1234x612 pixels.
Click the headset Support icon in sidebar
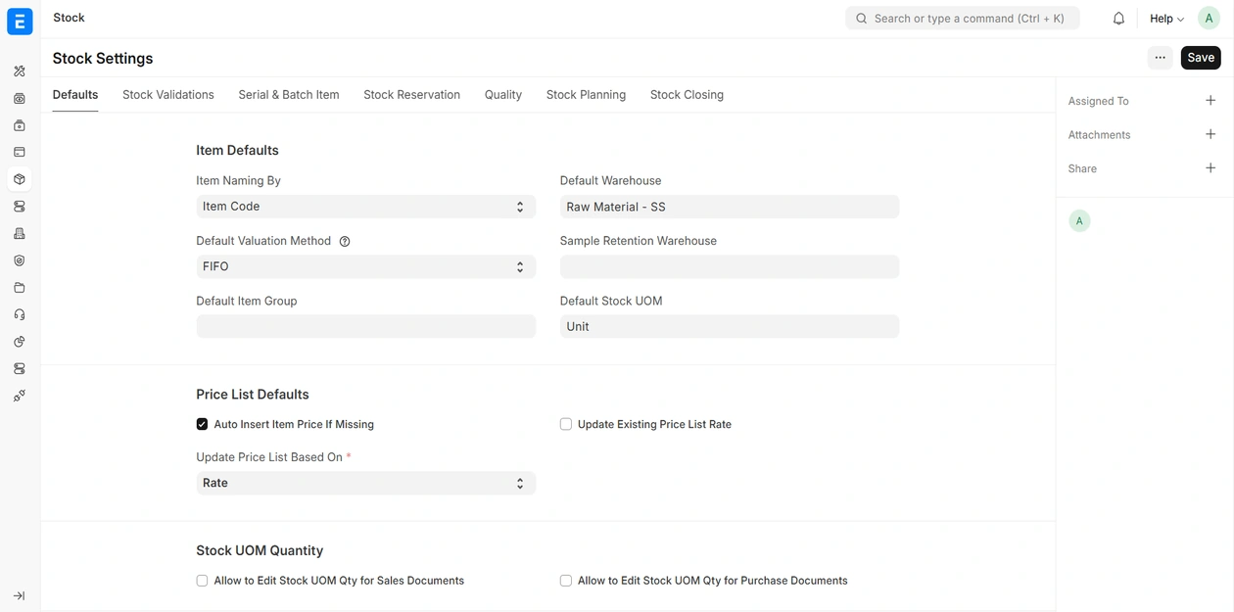[x=20, y=315]
